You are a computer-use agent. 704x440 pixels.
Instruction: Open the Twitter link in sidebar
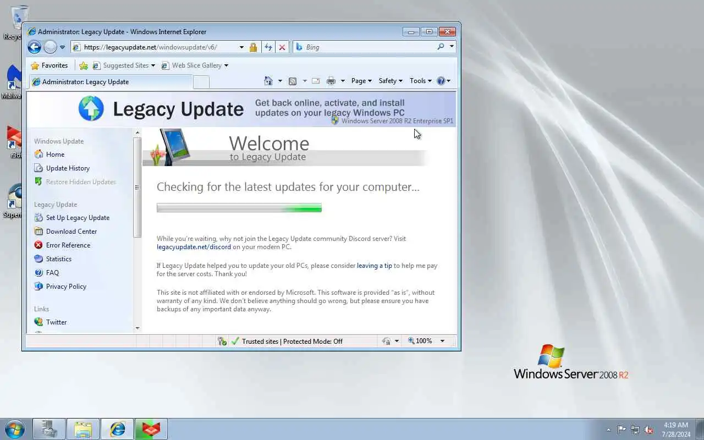(56, 322)
